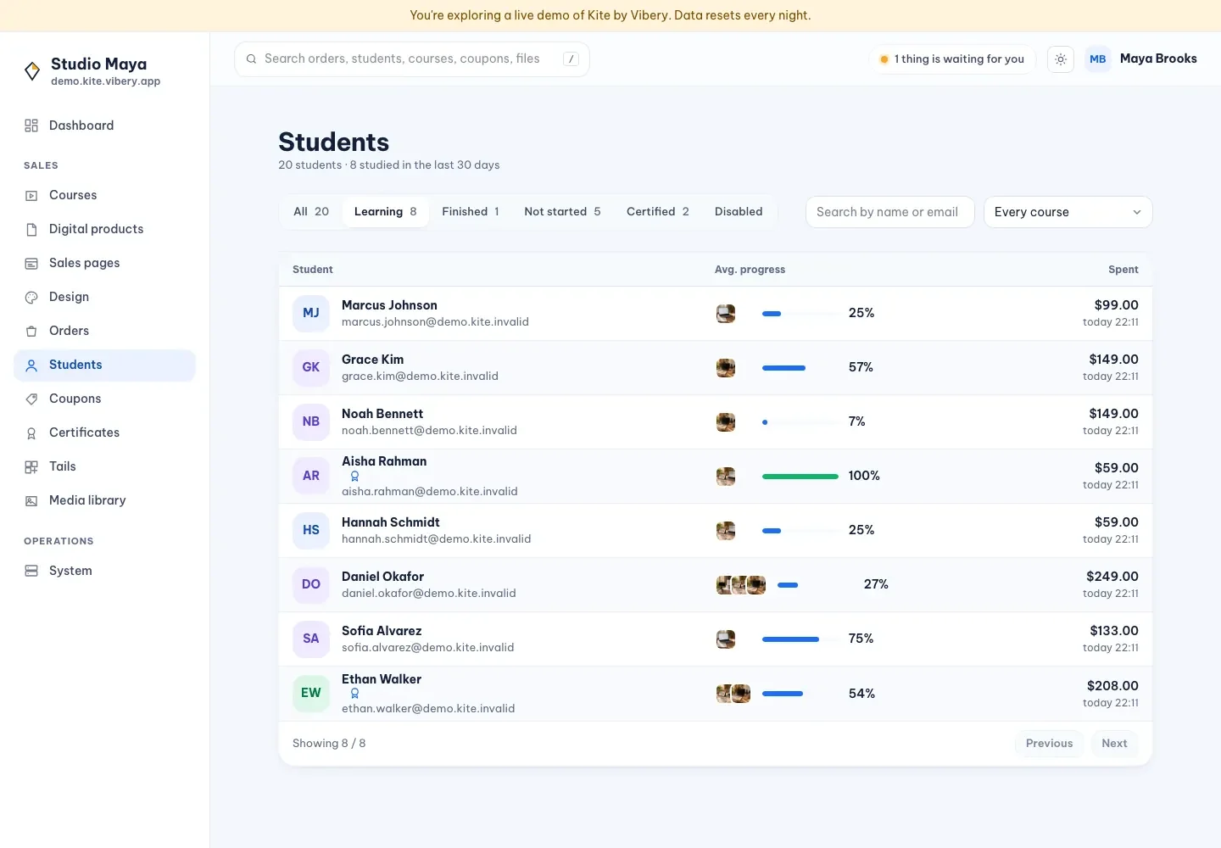Click the Next pagination button
Screen dimensions: 1221x848
coord(1114,744)
